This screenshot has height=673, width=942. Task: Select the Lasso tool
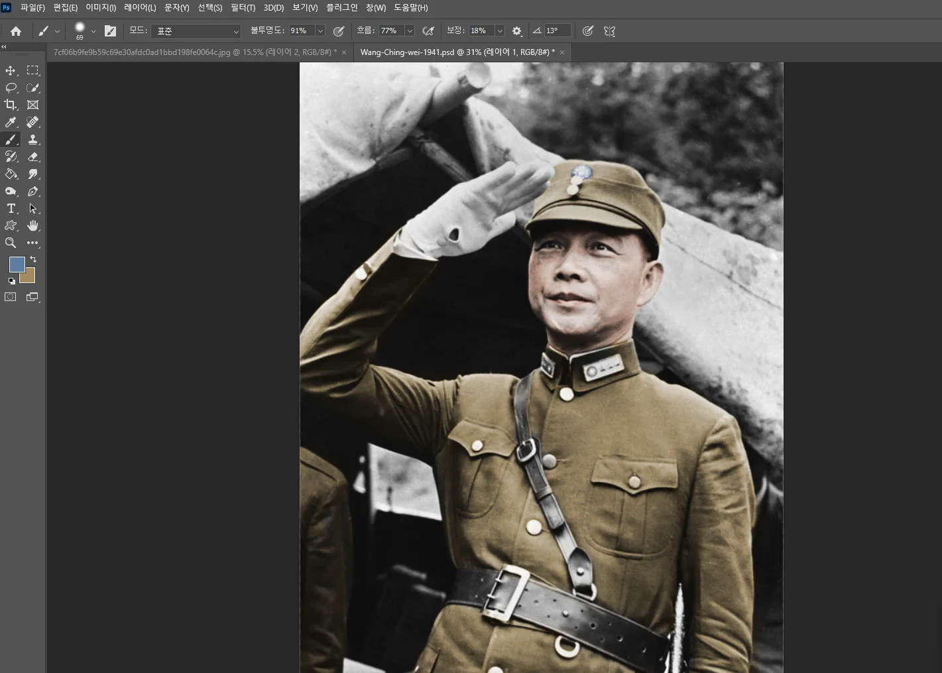[x=11, y=88]
